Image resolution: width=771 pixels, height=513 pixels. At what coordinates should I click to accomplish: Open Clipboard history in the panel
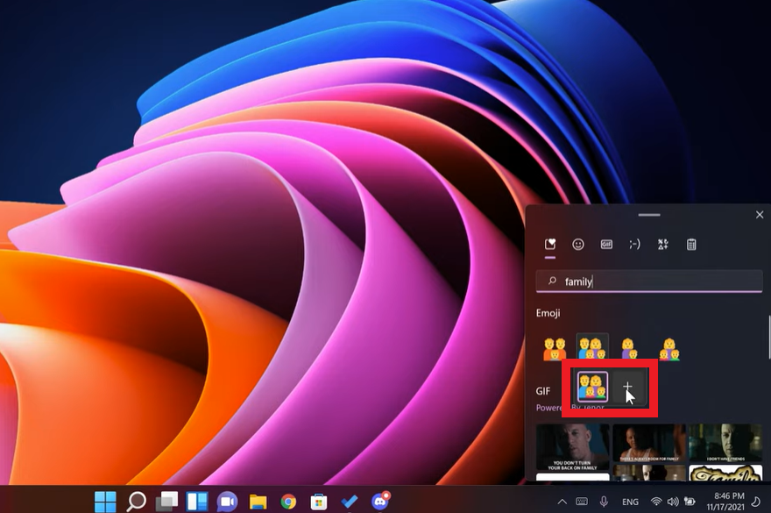691,244
